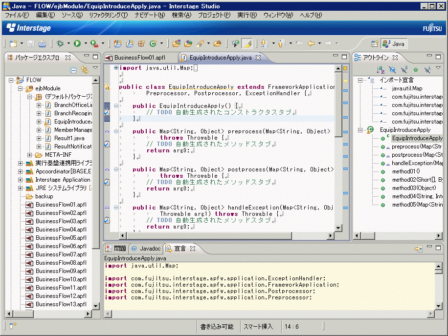Toggle Hide Static Members in the Outline
Viewport: 448px width, 336px height.
404,70
